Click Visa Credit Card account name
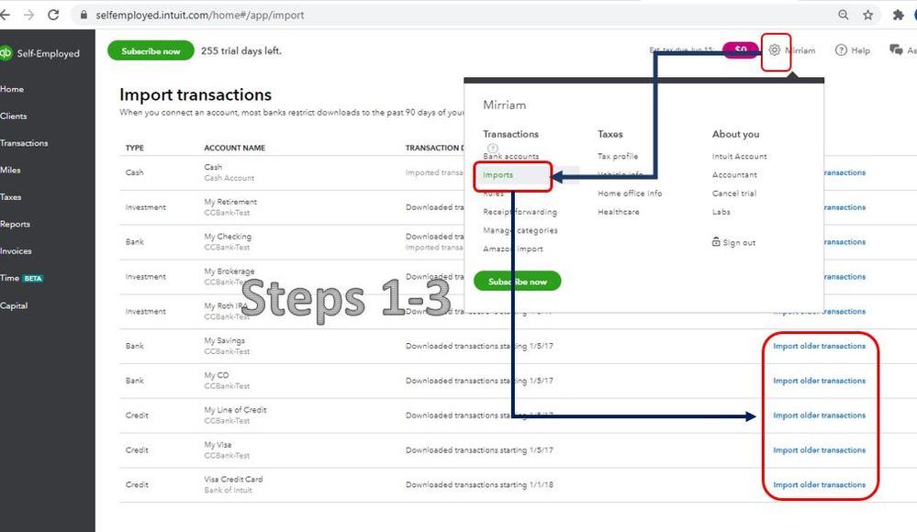 (x=233, y=479)
